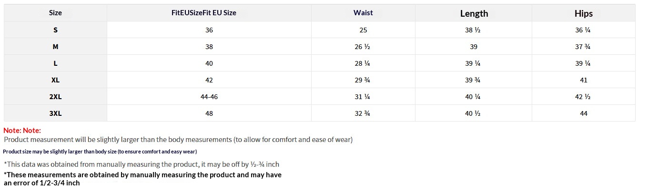The height and width of the screenshot is (193, 648).
Task: Select length value 38 ½ for S
Action: tap(474, 30)
